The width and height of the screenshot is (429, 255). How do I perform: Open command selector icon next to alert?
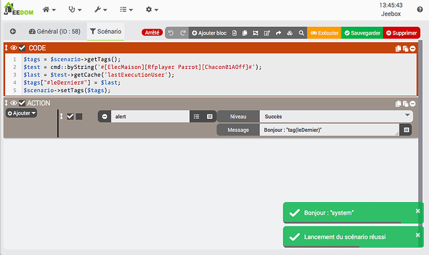pos(210,116)
